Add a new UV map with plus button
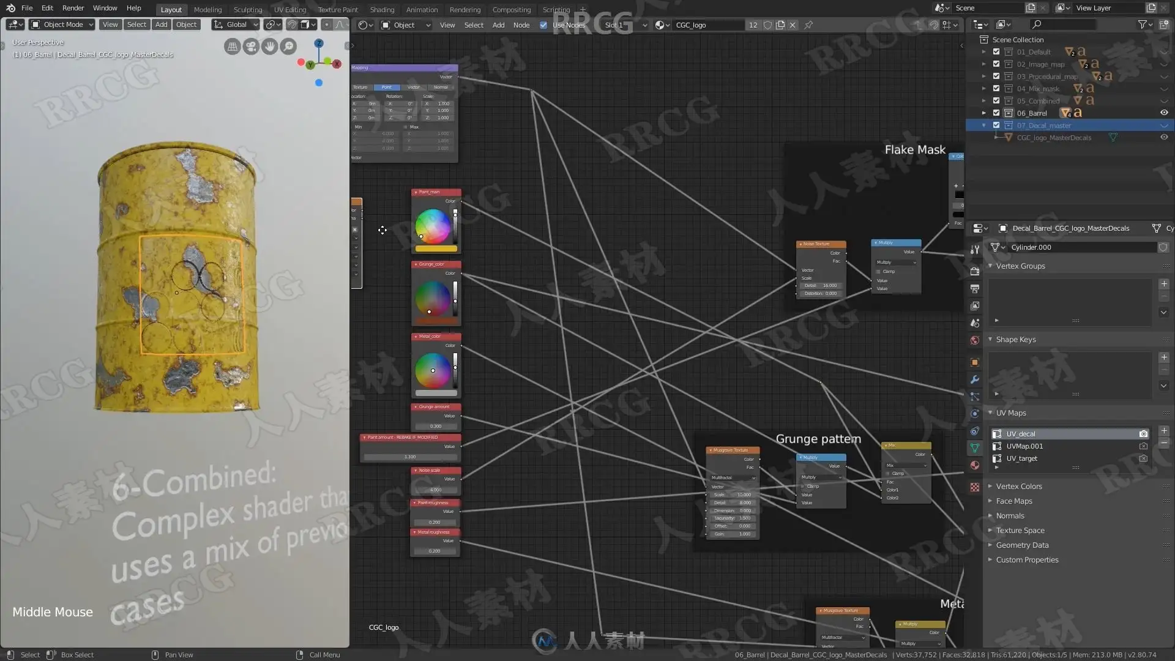1175x661 pixels. 1164,431
